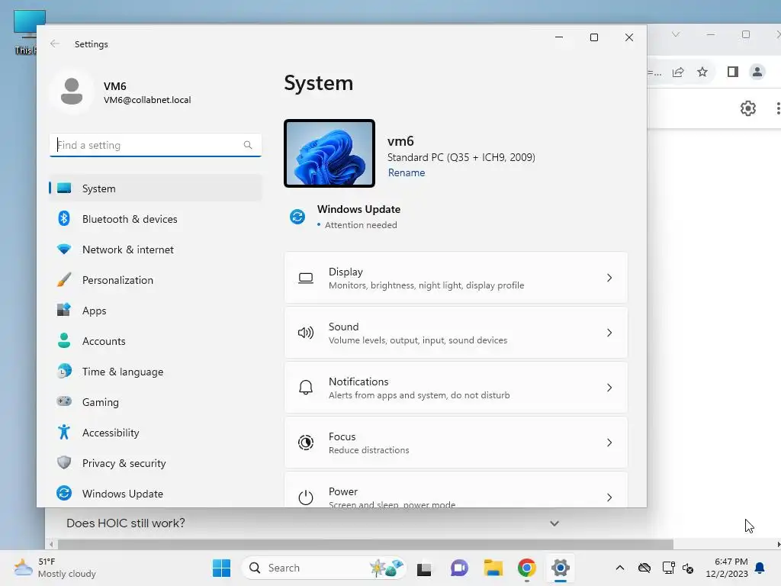Go to Network & internet settings
Screen dimensions: 781x586
pyautogui.click(x=156, y=250)
